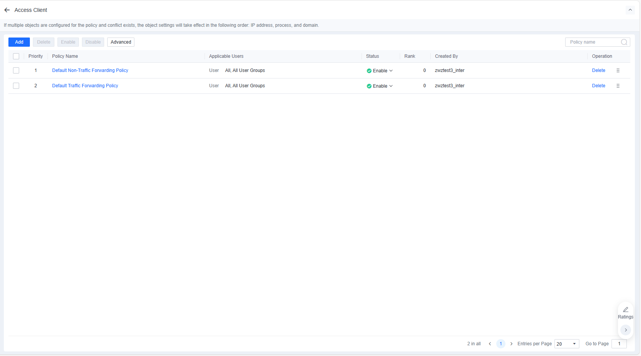This screenshot has width=641, height=356.
Task: Click the Delete toolbar button
Action: tap(44, 42)
